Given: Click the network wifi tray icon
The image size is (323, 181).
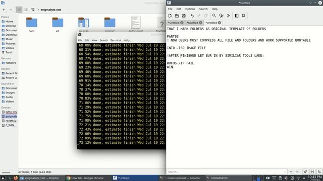Looking at the screenshot, I should click(x=298, y=178).
